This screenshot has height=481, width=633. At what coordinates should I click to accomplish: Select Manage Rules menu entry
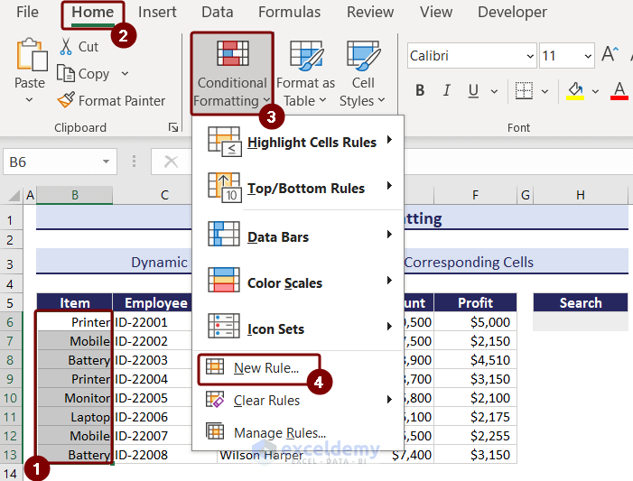(x=279, y=432)
